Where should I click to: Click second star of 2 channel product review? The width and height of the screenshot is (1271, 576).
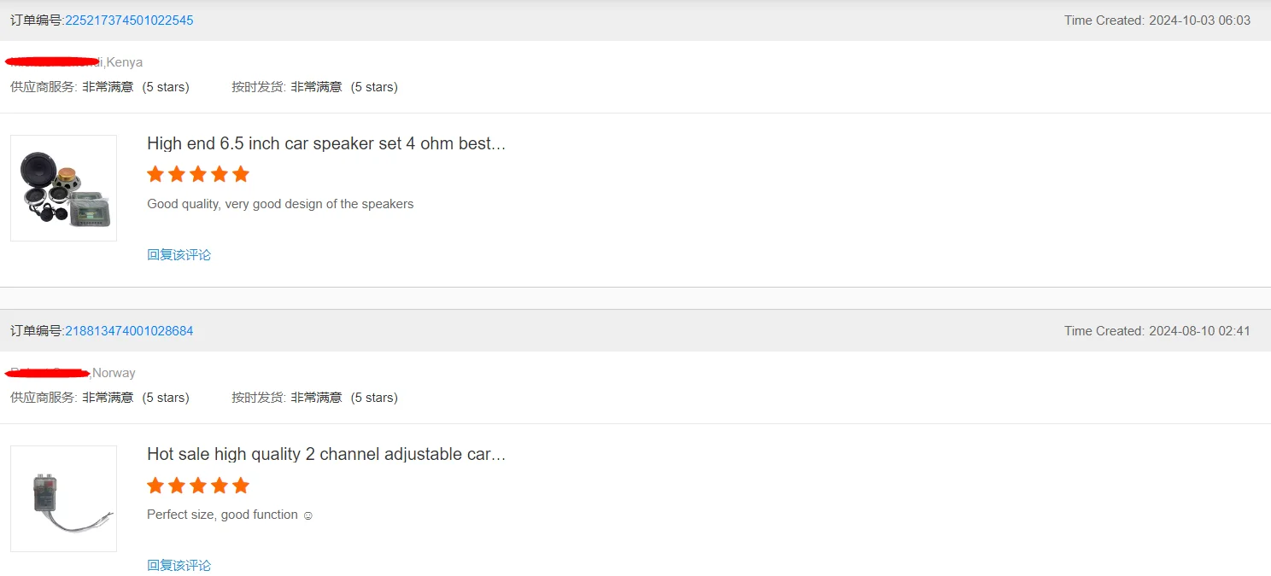point(177,486)
